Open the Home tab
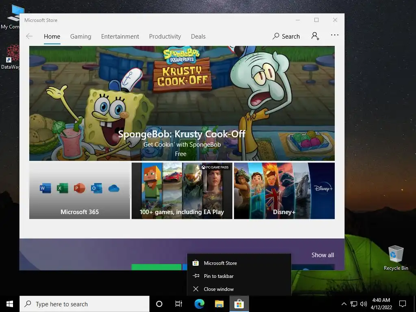The image size is (416, 312). (x=52, y=36)
